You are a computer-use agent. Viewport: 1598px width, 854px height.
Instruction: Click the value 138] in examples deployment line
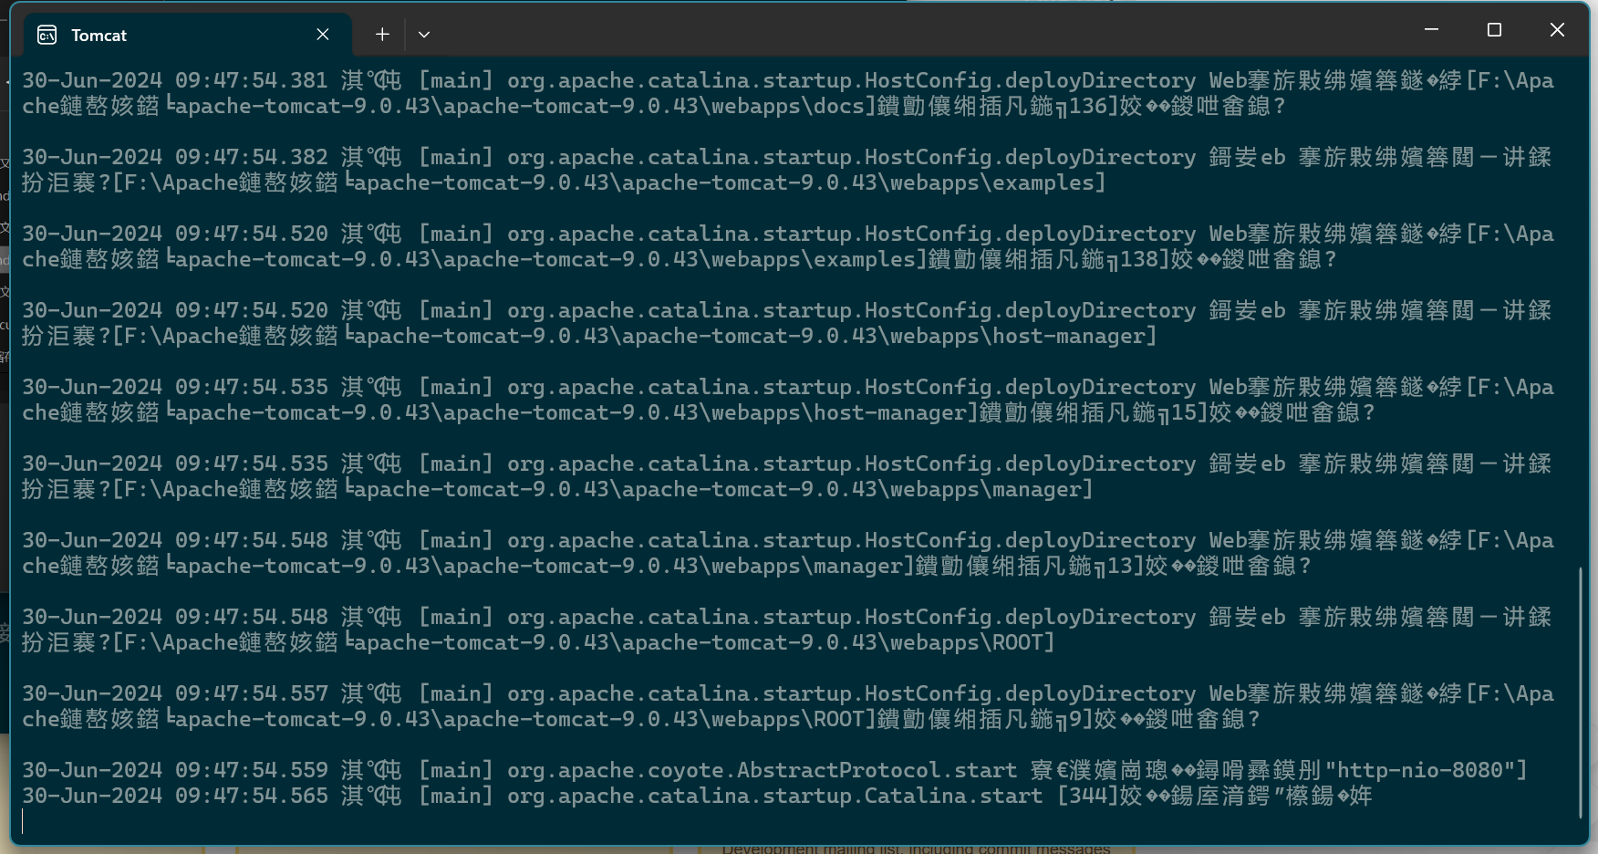[1145, 259]
